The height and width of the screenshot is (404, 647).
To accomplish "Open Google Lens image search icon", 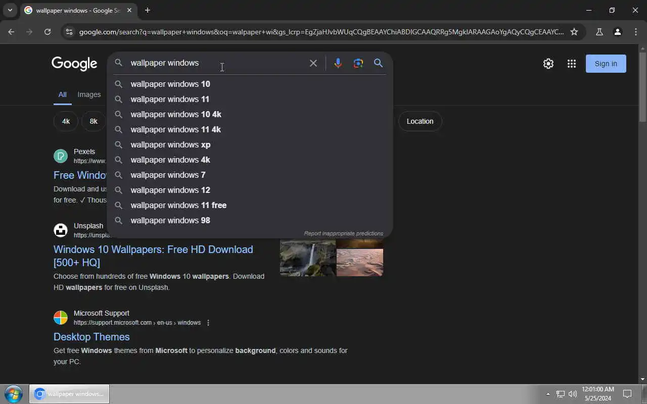I will tap(358, 63).
